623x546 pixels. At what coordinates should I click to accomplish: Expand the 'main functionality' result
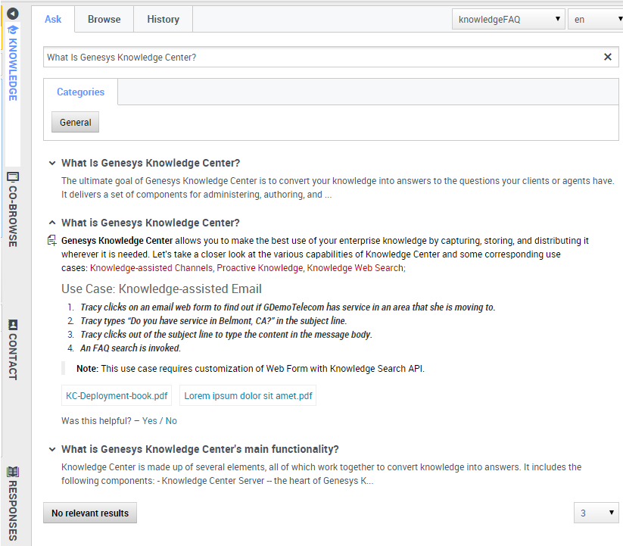coord(199,449)
